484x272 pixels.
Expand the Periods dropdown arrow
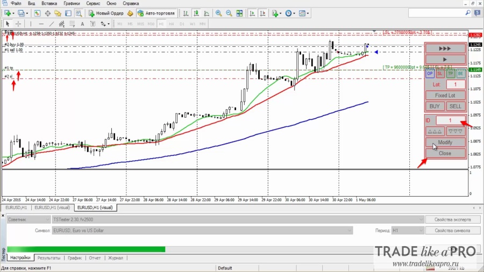(294, 13)
